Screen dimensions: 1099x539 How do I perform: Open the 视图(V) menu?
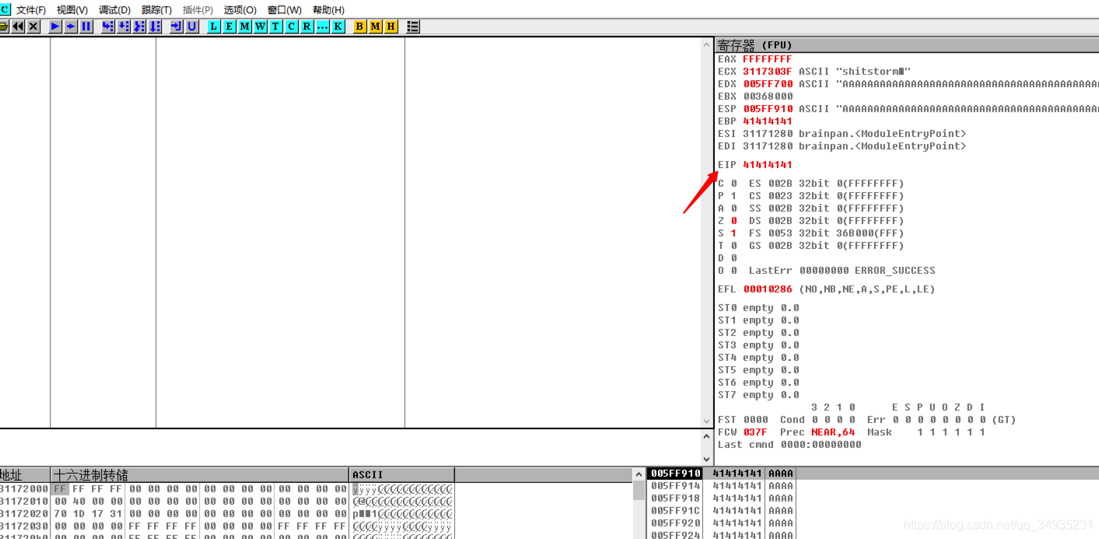(x=72, y=9)
